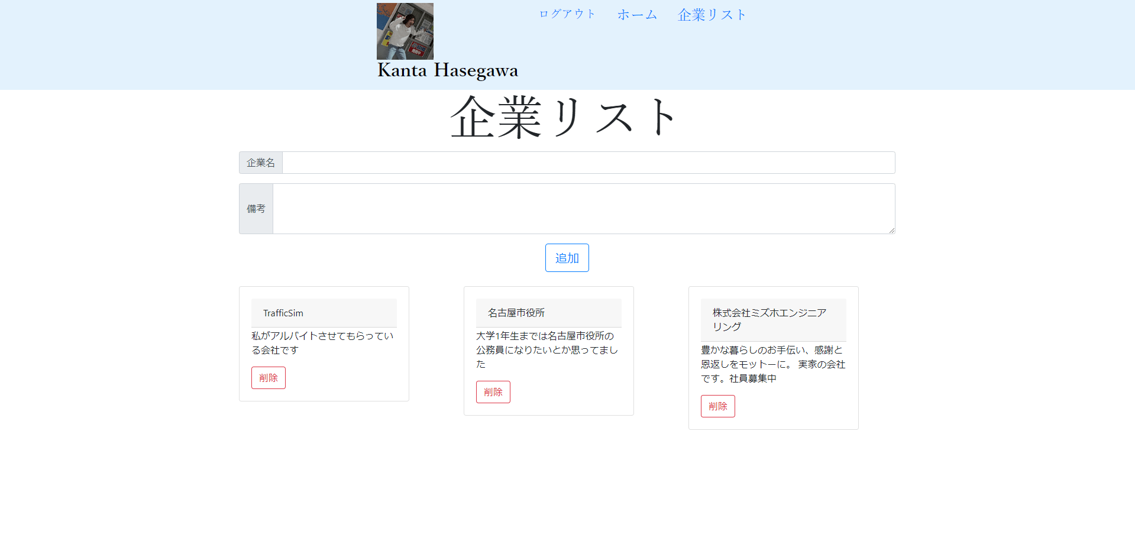Select the 名古屋市役所 card header
Image resolution: width=1135 pixels, height=554 pixels.
[549, 313]
